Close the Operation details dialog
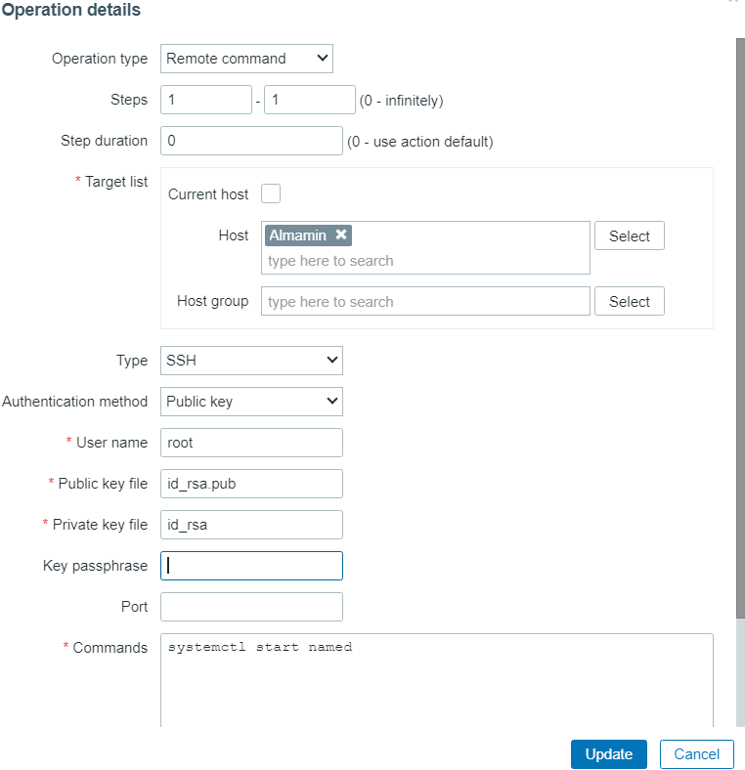The image size is (745, 770). point(734,3)
